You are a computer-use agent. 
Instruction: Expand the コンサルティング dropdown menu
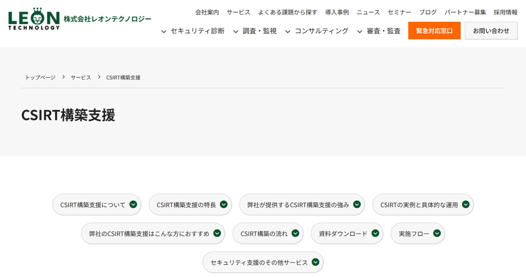pyautogui.click(x=322, y=31)
